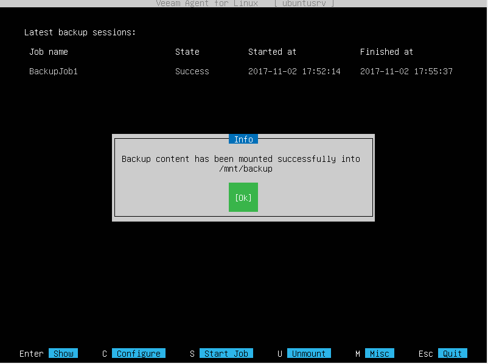The image size is (488, 364).
Task: Click the Esc key hint label
Action: [x=426, y=354]
